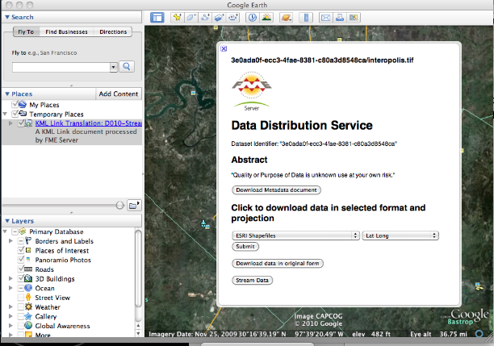Click Download data in original form
Viewport: 494px width, 346px height.
pos(278,263)
